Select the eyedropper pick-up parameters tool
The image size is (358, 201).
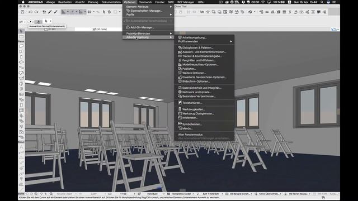[x=50, y=12]
